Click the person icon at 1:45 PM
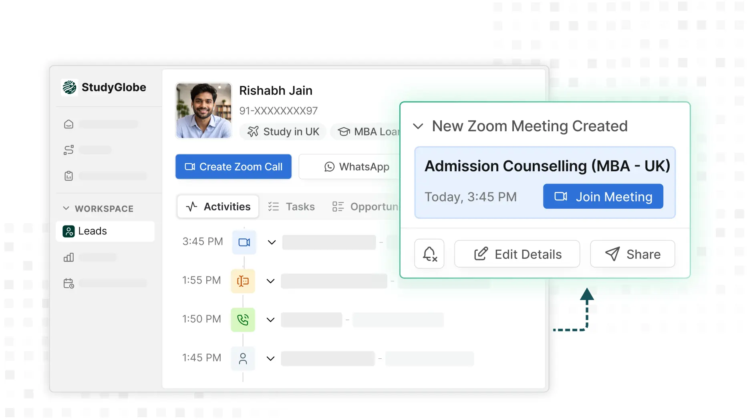This screenshot has width=751, height=420. point(243,358)
